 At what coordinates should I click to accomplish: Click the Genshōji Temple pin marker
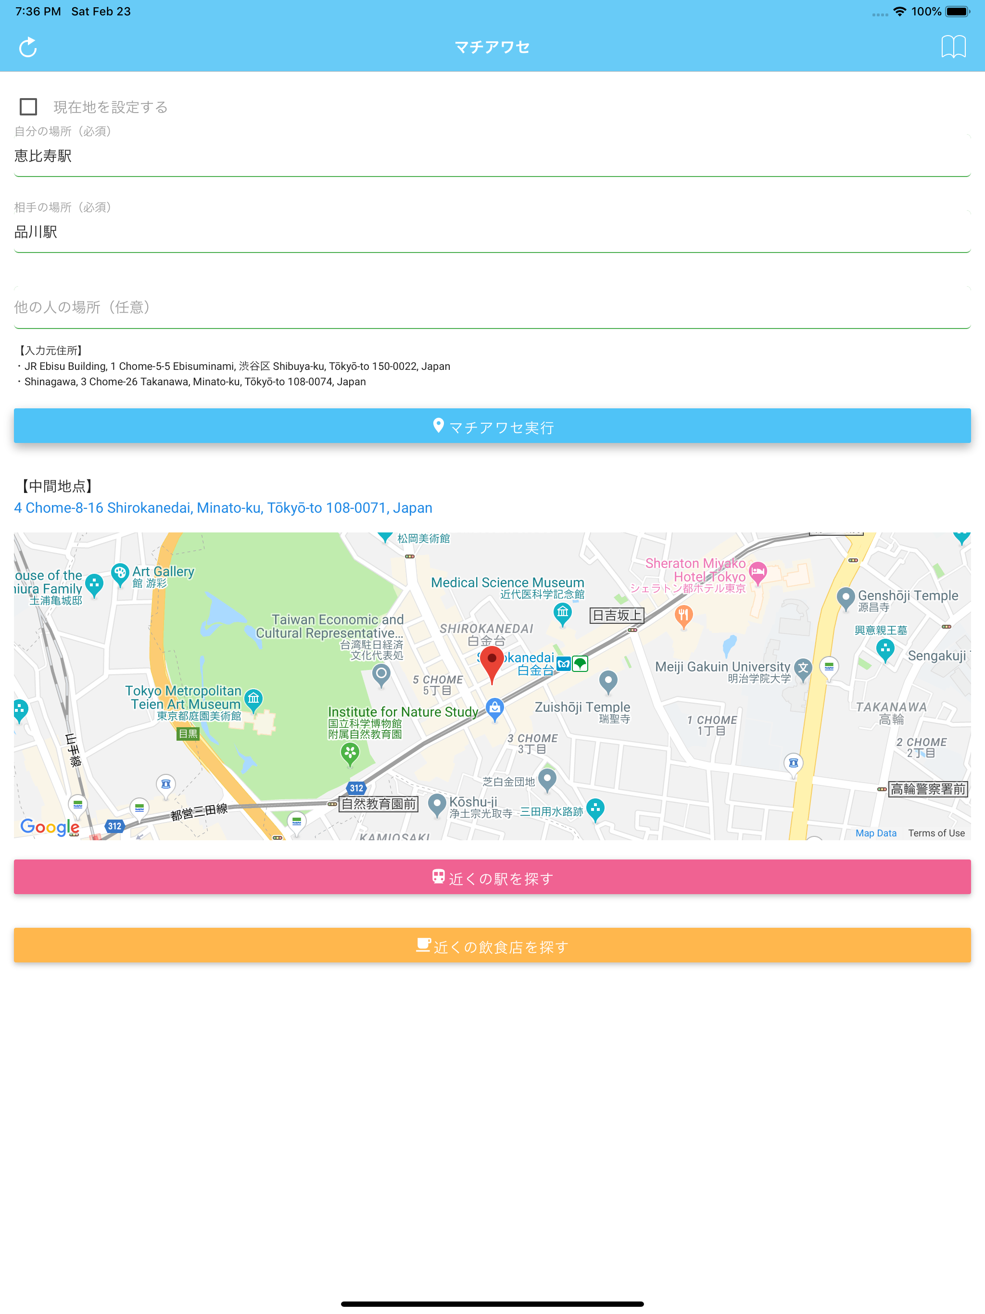pyautogui.click(x=846, y=599)
